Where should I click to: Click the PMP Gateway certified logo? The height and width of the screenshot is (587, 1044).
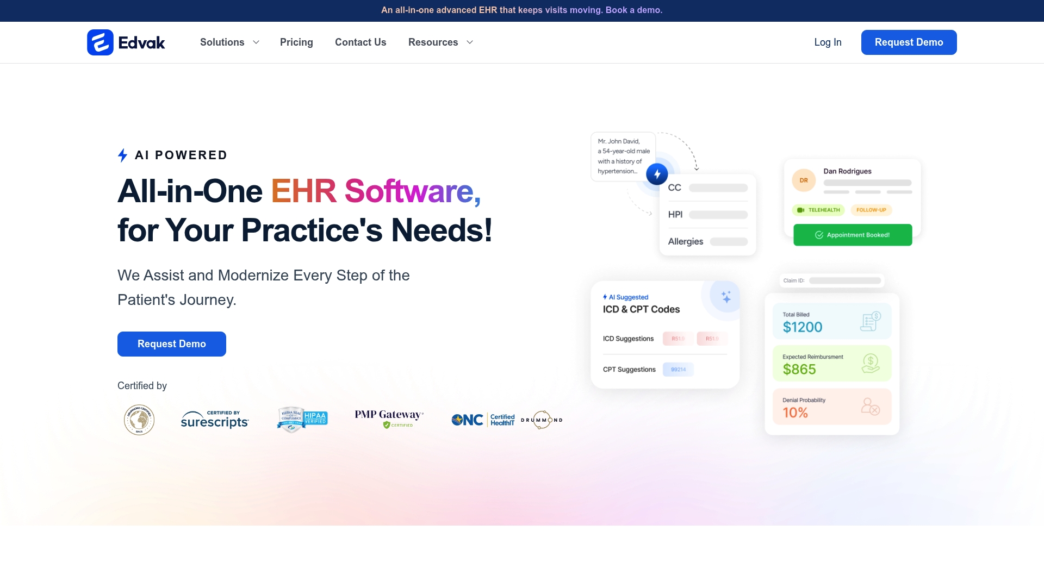(389, 419)
